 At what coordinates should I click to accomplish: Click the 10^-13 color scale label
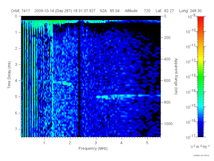[x=191, y=76]
